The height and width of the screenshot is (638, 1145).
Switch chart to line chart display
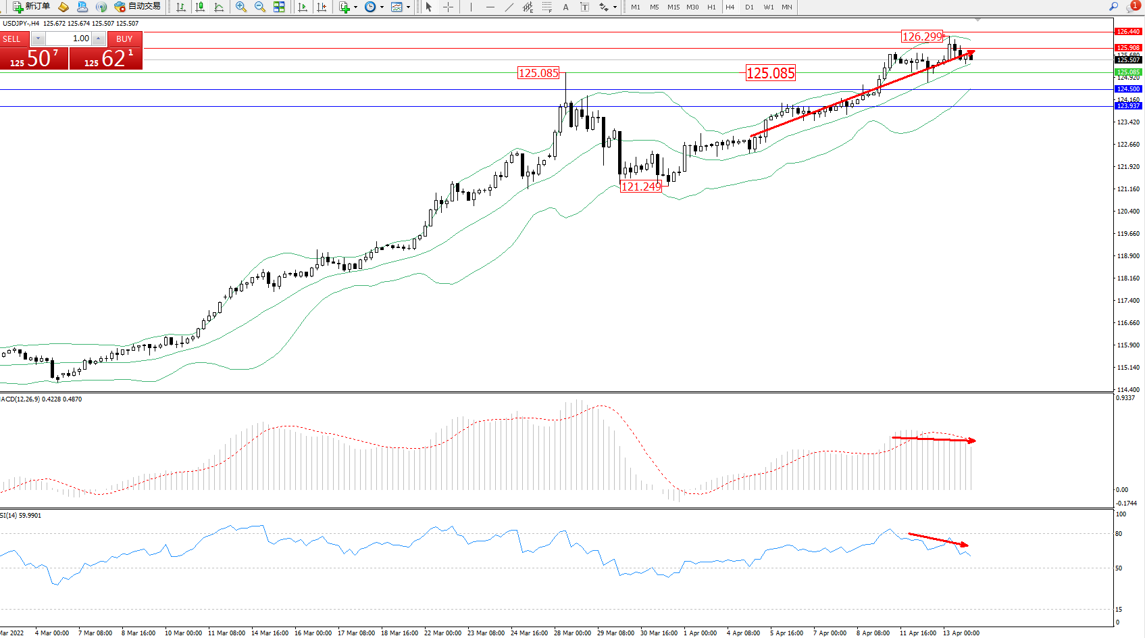pyautogui.click(x=219, y=7)
